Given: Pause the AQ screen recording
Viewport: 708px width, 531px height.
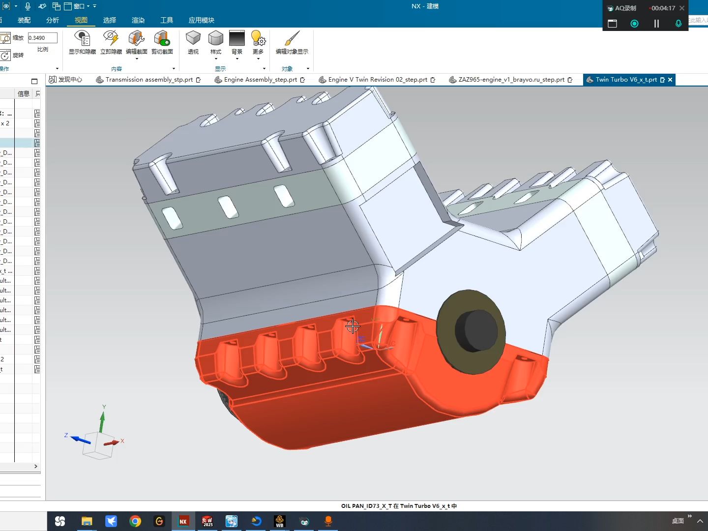Looking at the screenshot, I should (x=656, y=23).
